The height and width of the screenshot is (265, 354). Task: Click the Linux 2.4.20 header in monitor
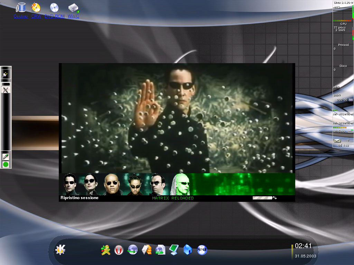[x=343, y=3]
